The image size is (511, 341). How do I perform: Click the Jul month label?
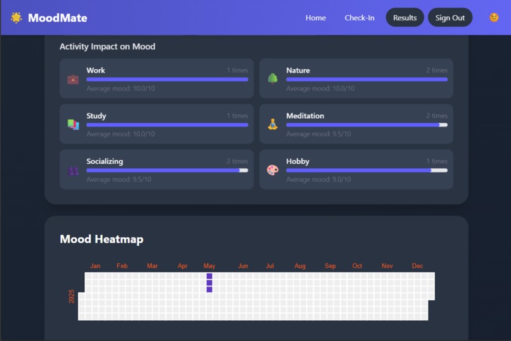point(270,265)
